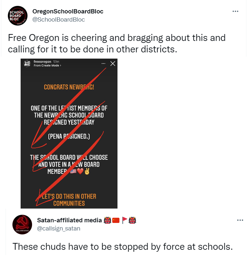The width and height of the screenshot is (250, 257).
Task: Open the three-dot menu on the callsign_satan tweet
Action: (x=240, y=220)
